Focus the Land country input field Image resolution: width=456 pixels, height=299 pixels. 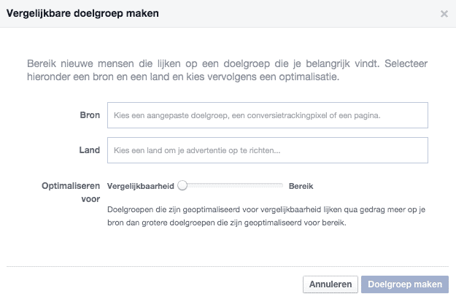267,150
